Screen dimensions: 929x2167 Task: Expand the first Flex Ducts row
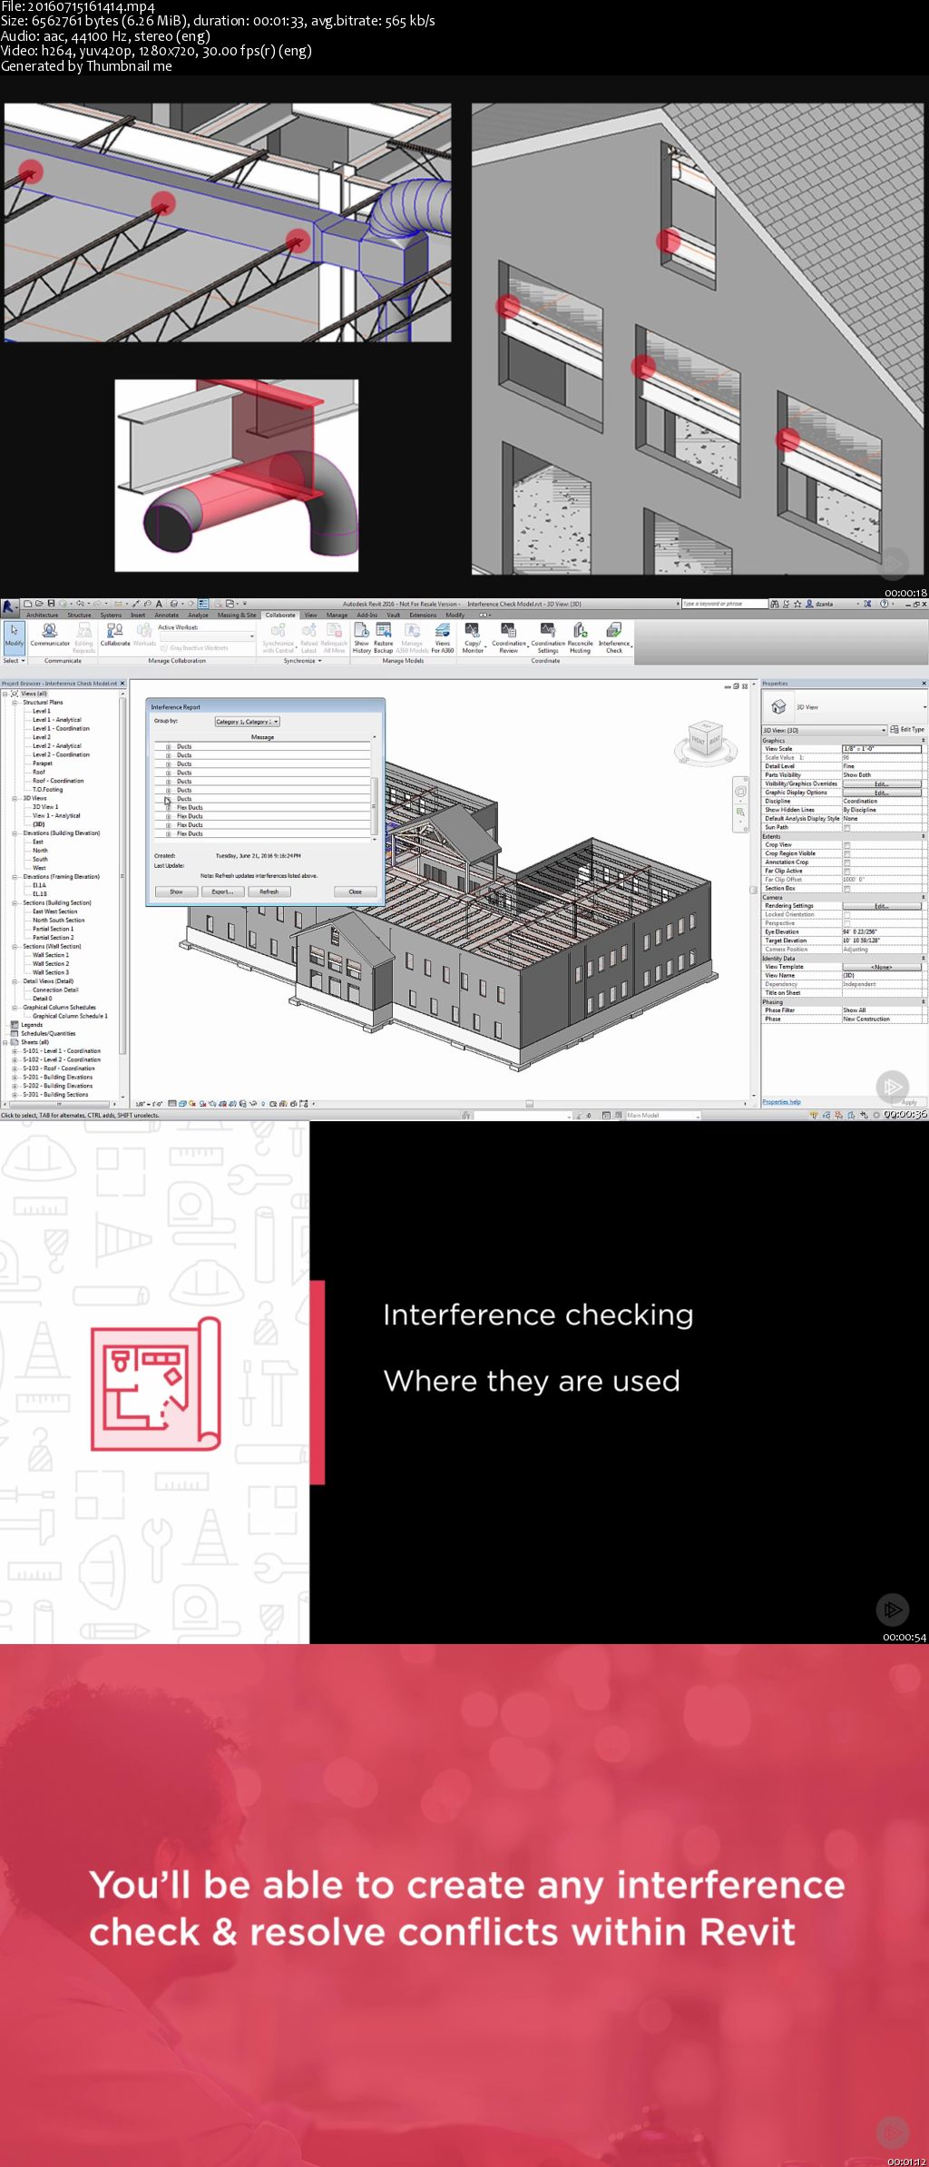point(169,807)
